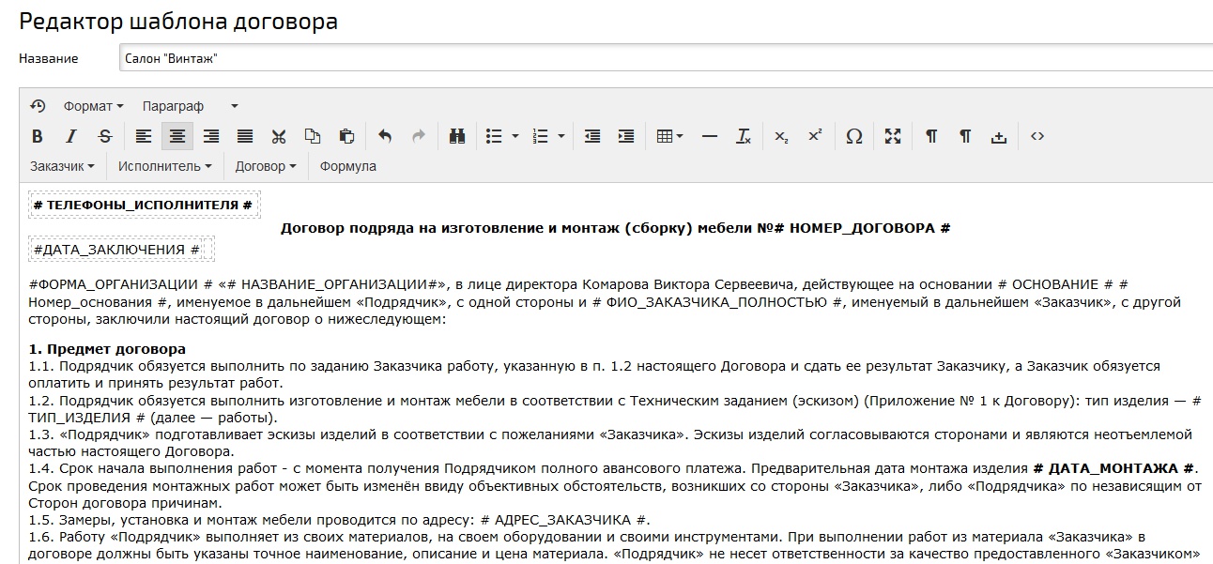Paste from clipboard icon
Screen dimensions: 1213x564
tap(346, 137)
